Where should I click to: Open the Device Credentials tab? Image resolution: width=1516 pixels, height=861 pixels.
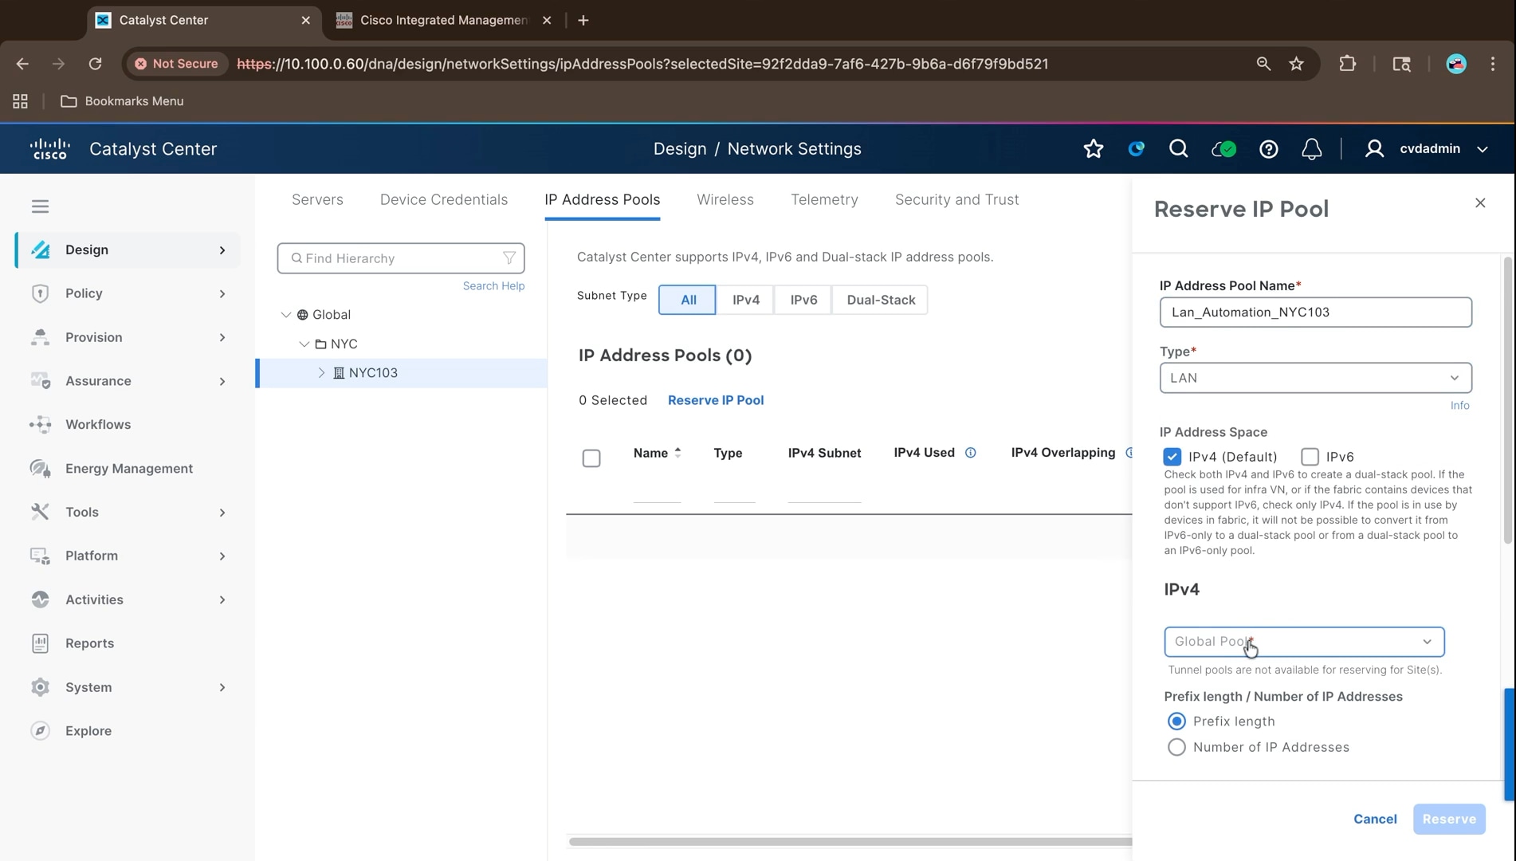tap(443, 200)
